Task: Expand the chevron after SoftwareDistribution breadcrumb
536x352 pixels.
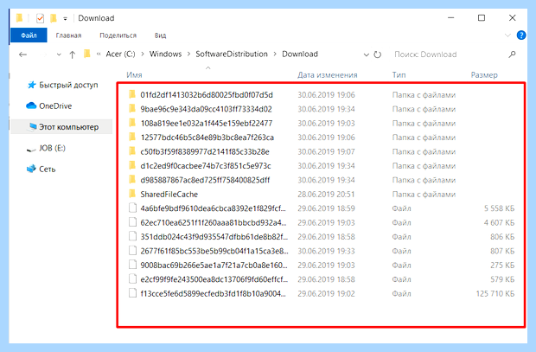Action: pyautogui.click(x=275, y=54)
